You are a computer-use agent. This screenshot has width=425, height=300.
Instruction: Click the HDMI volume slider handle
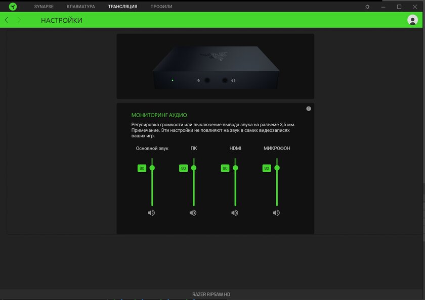[x=235, y=168]
